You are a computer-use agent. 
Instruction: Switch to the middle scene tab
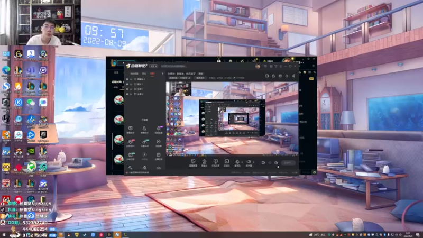144,74
